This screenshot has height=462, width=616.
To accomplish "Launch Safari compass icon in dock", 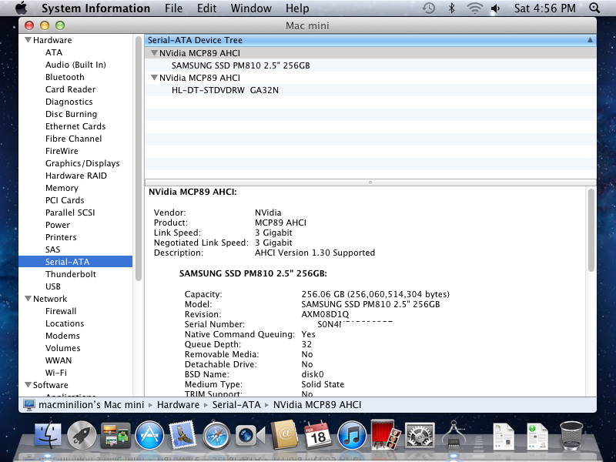I will [216, 435].
